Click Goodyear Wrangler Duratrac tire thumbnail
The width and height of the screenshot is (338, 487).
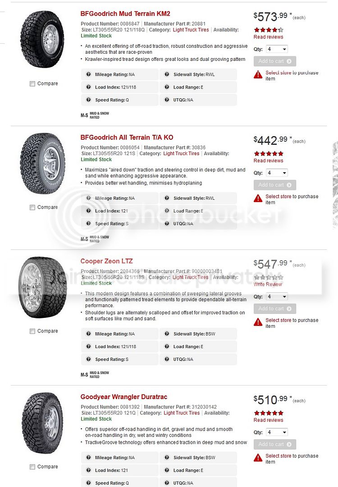(42, 423)
